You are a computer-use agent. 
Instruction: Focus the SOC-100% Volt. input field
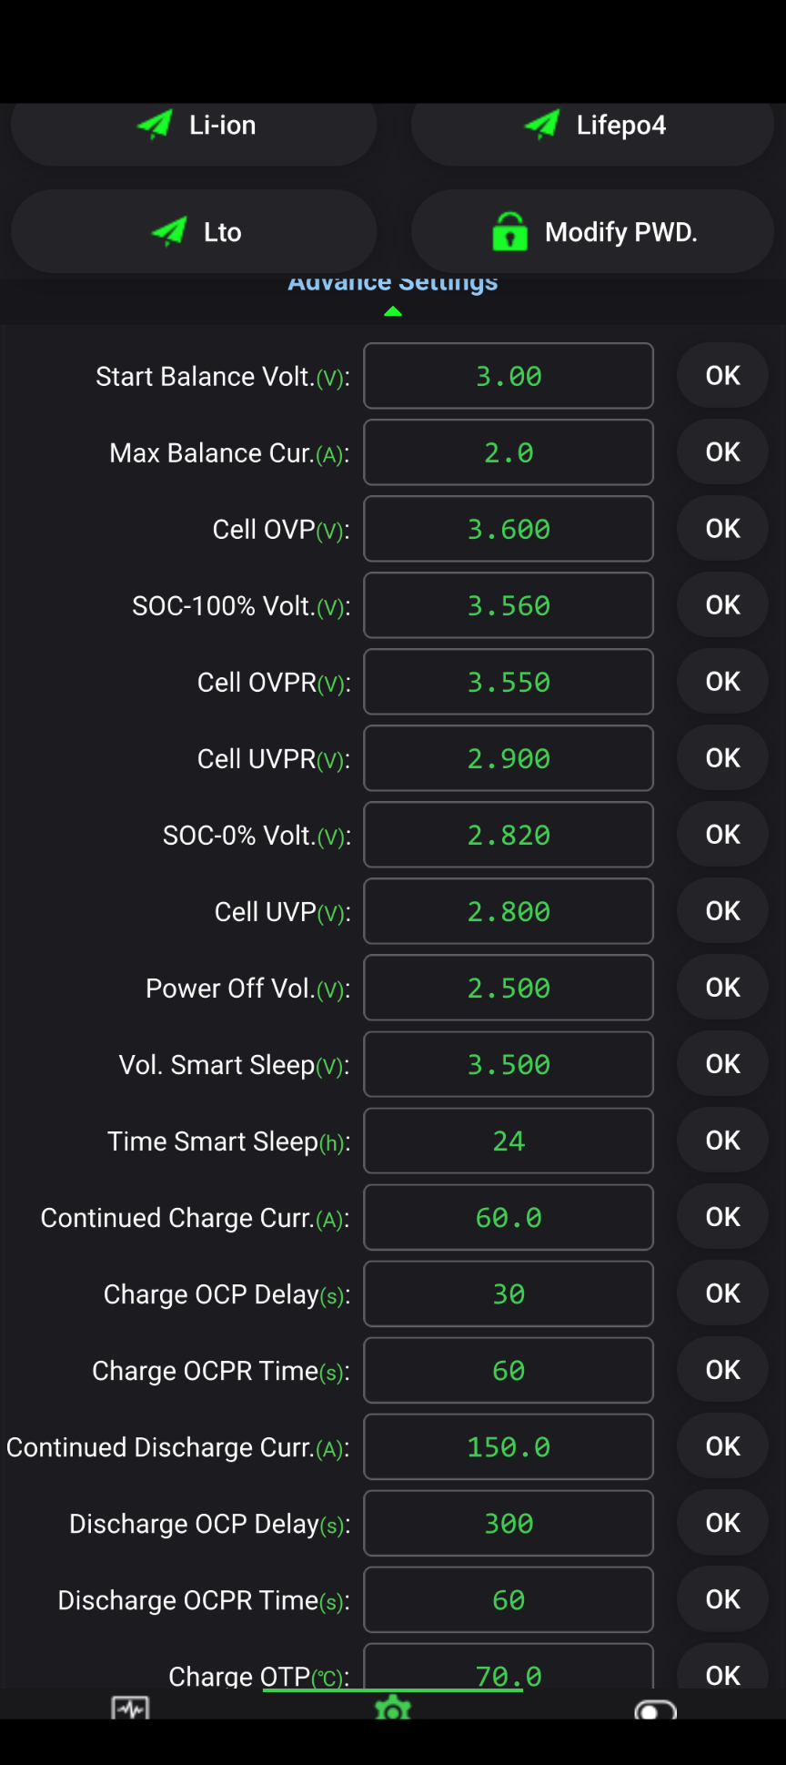click(x=509, y=605)
